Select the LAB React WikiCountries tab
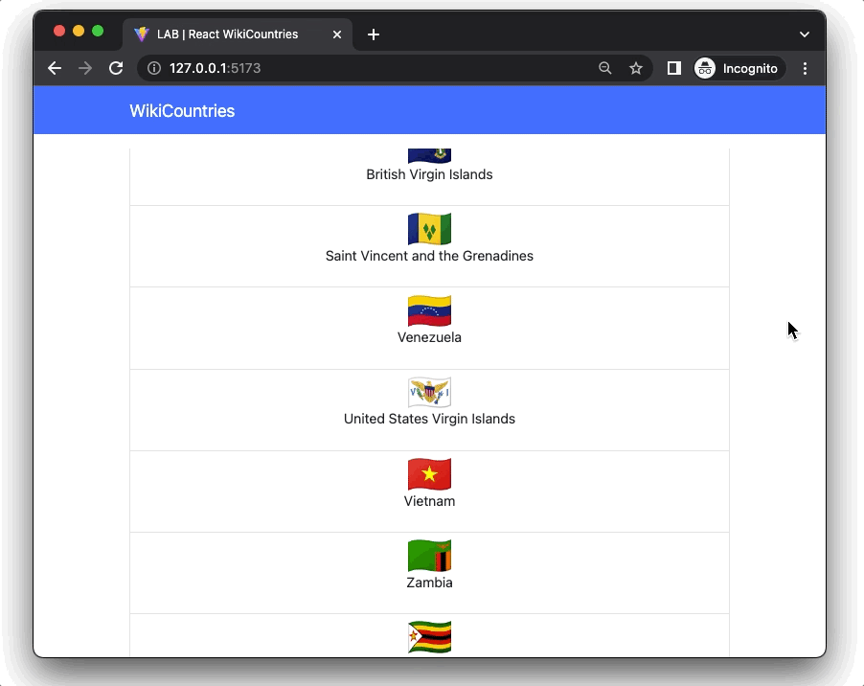The image size is (864, 686). click(230, 34)
